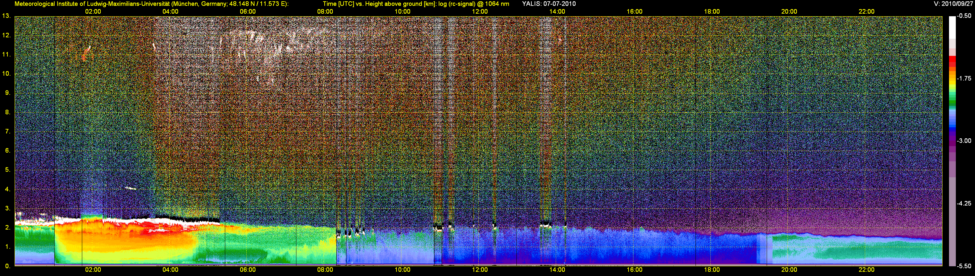This screenshot has height=276, width=975.
Task: Pick the 20:00 label on the bottom time axis
Action: 789,270
